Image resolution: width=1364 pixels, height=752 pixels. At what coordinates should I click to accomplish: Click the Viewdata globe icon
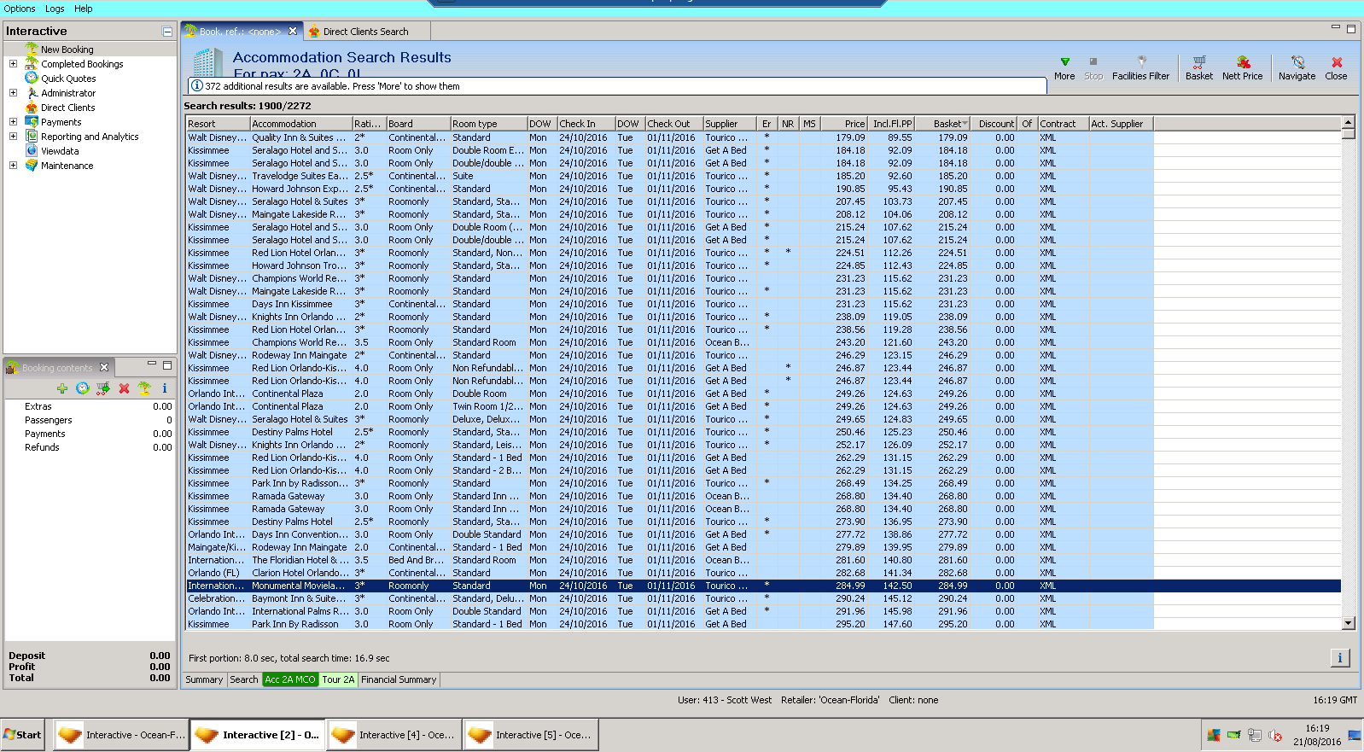tap(32, 151)
